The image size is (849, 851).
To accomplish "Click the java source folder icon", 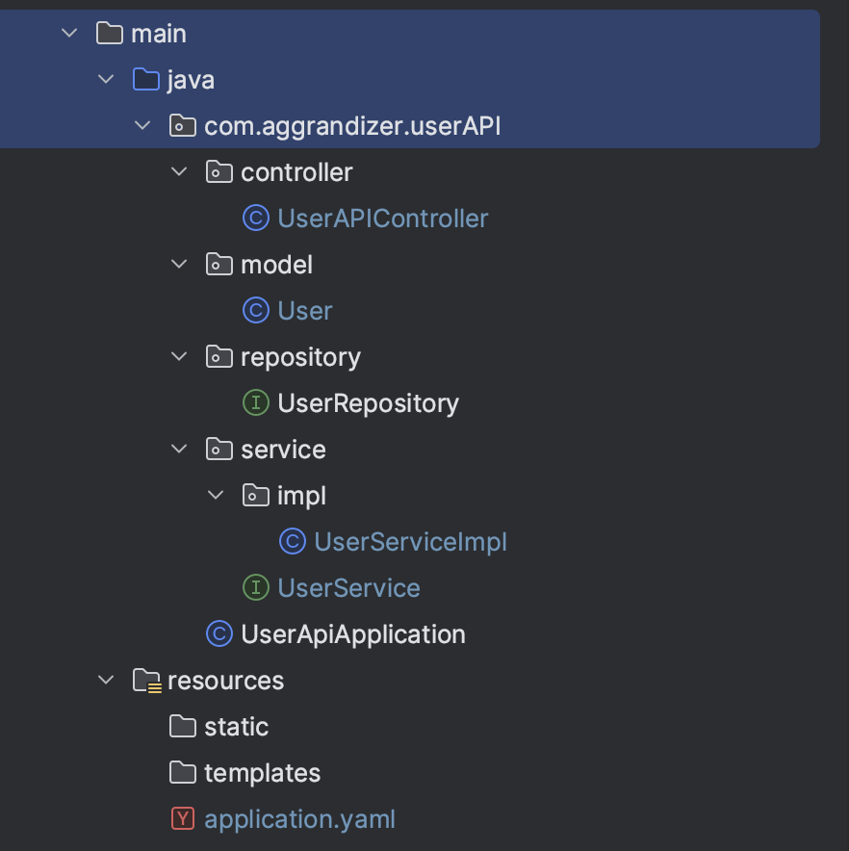I will click(x=145, y=80).
